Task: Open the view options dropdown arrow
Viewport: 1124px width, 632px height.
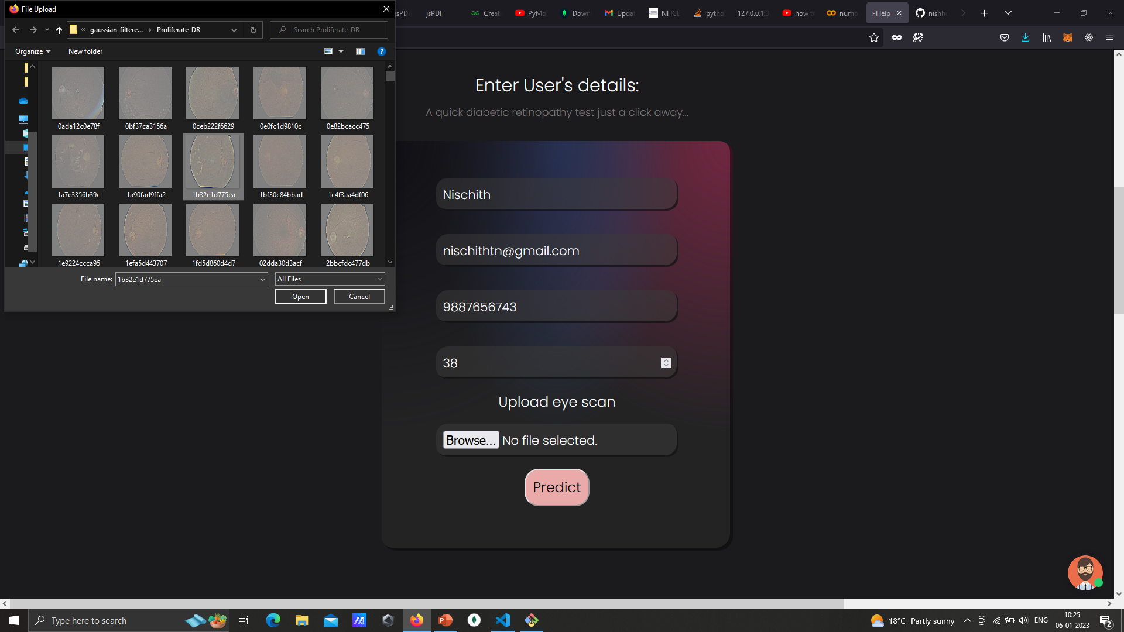Action: (341, 51)
